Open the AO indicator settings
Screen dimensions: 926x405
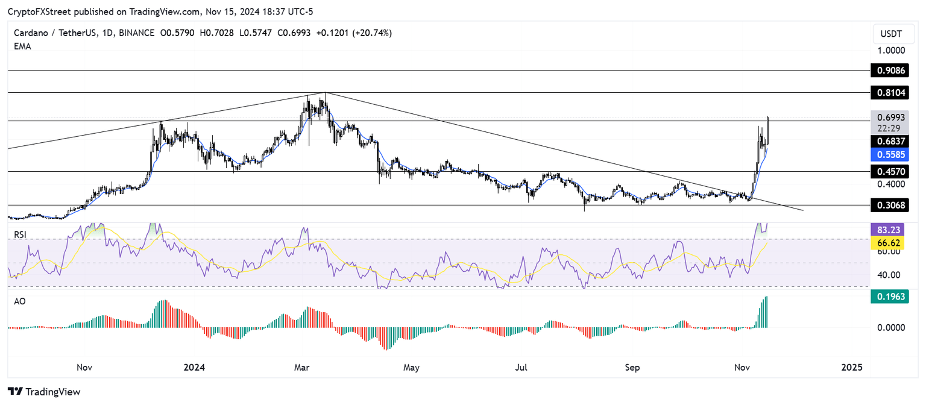coord(20,301)
